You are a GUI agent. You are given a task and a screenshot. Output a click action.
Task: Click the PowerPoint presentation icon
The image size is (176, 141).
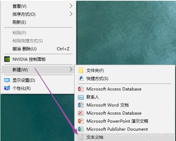click(81, 121)
